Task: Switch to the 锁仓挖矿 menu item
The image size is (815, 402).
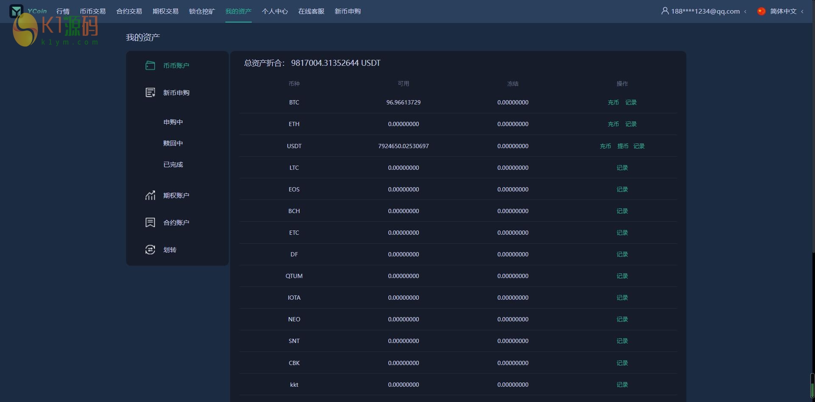Action: tap(202, 11)
